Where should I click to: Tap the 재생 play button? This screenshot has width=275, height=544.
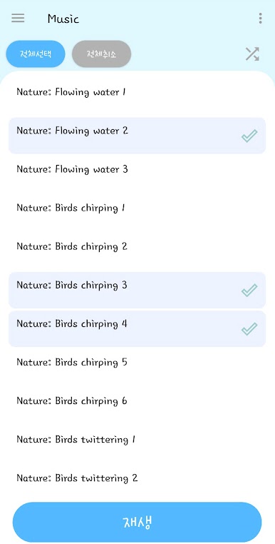coord(137,522)
